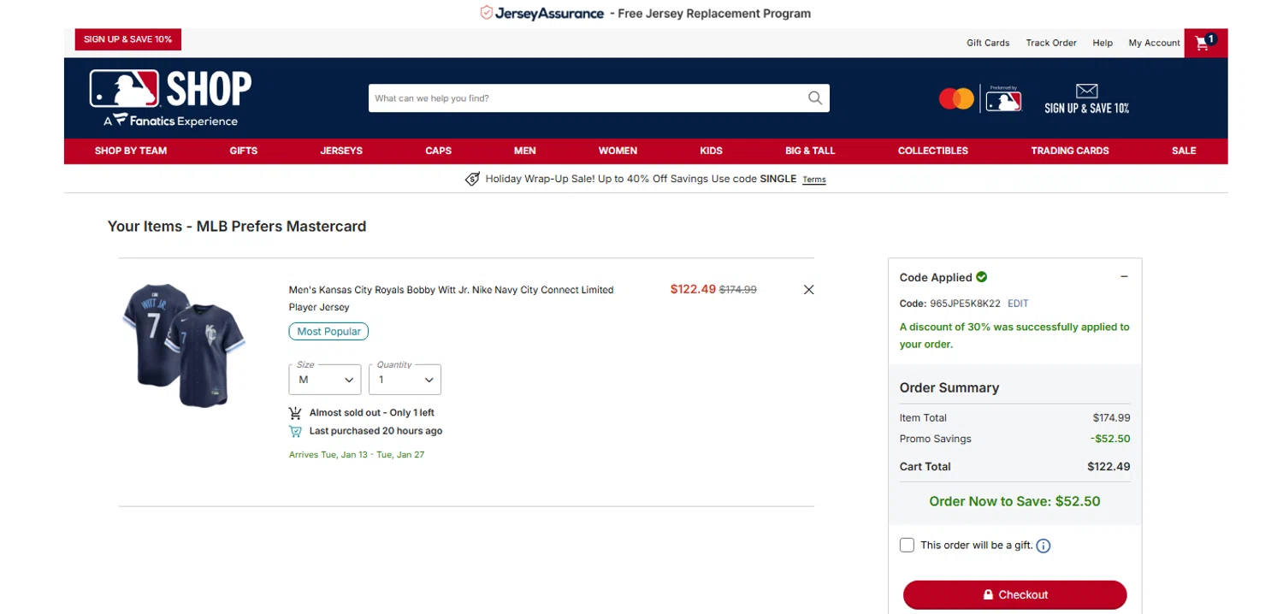
Task: Open the Men menu
Action: pyautogui.click(x=525, y=151)
